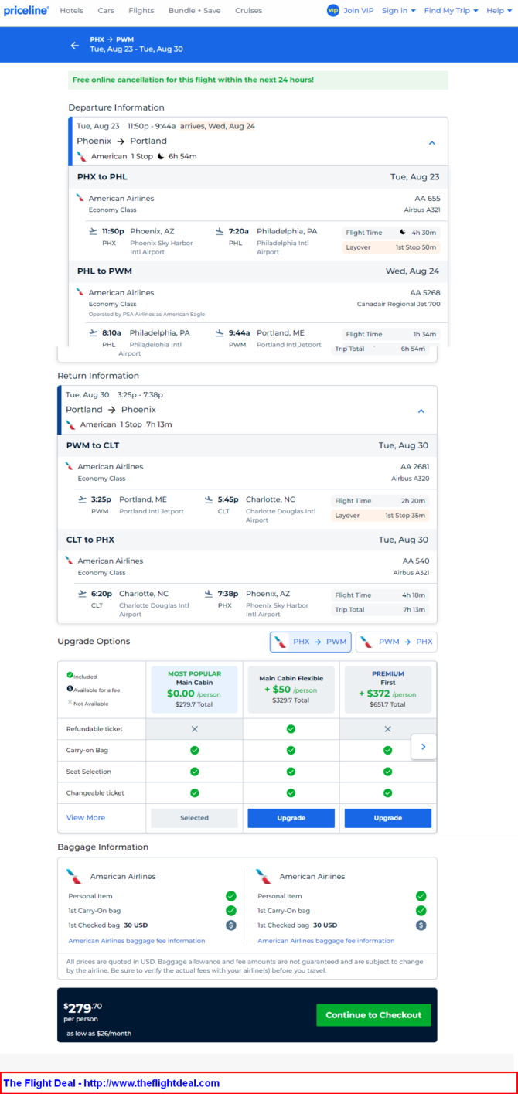Go back using the left arrow
Screen dimensions: 518x1094
[x=75, y=45]
